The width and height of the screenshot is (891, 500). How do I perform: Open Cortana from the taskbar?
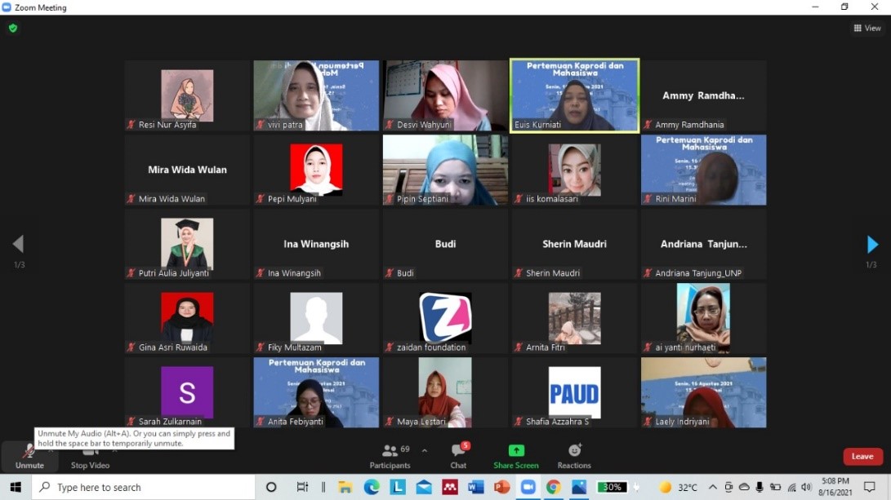[x=271, y=487]
